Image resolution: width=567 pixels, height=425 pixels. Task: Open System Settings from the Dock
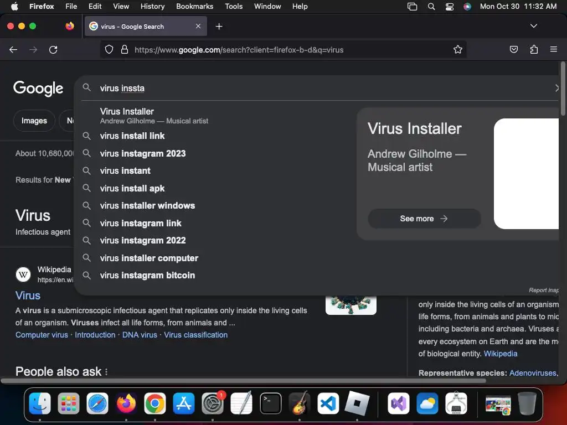(x=213, y=403)
